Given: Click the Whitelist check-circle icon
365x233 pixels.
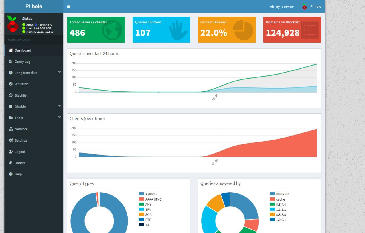Looking at the screenshot, I should (11, 84).
